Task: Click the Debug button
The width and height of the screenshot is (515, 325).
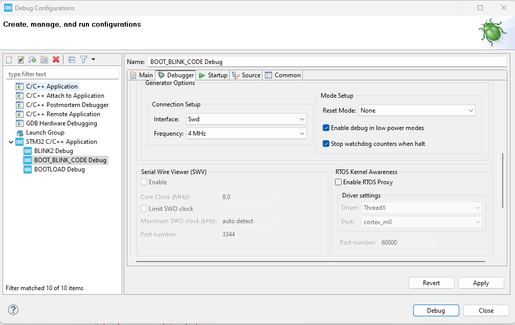Action: point(436,311)
